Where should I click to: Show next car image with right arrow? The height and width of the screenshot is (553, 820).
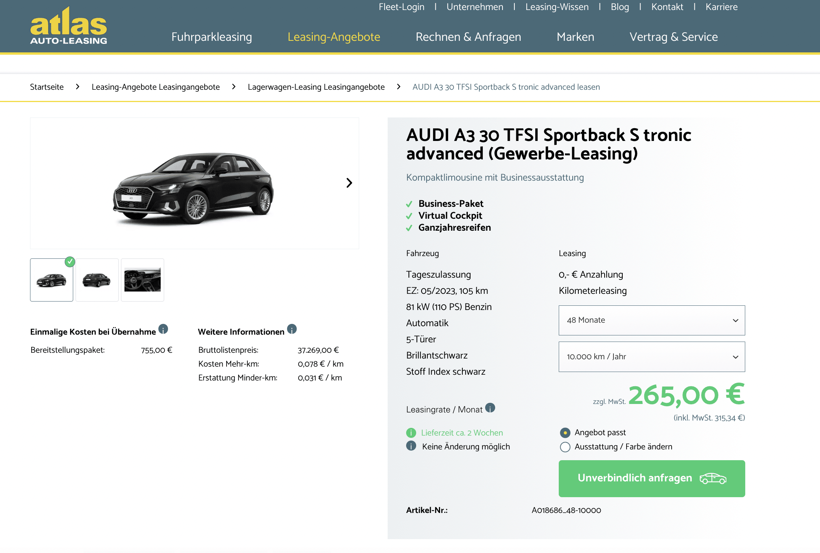coord(349,183)
